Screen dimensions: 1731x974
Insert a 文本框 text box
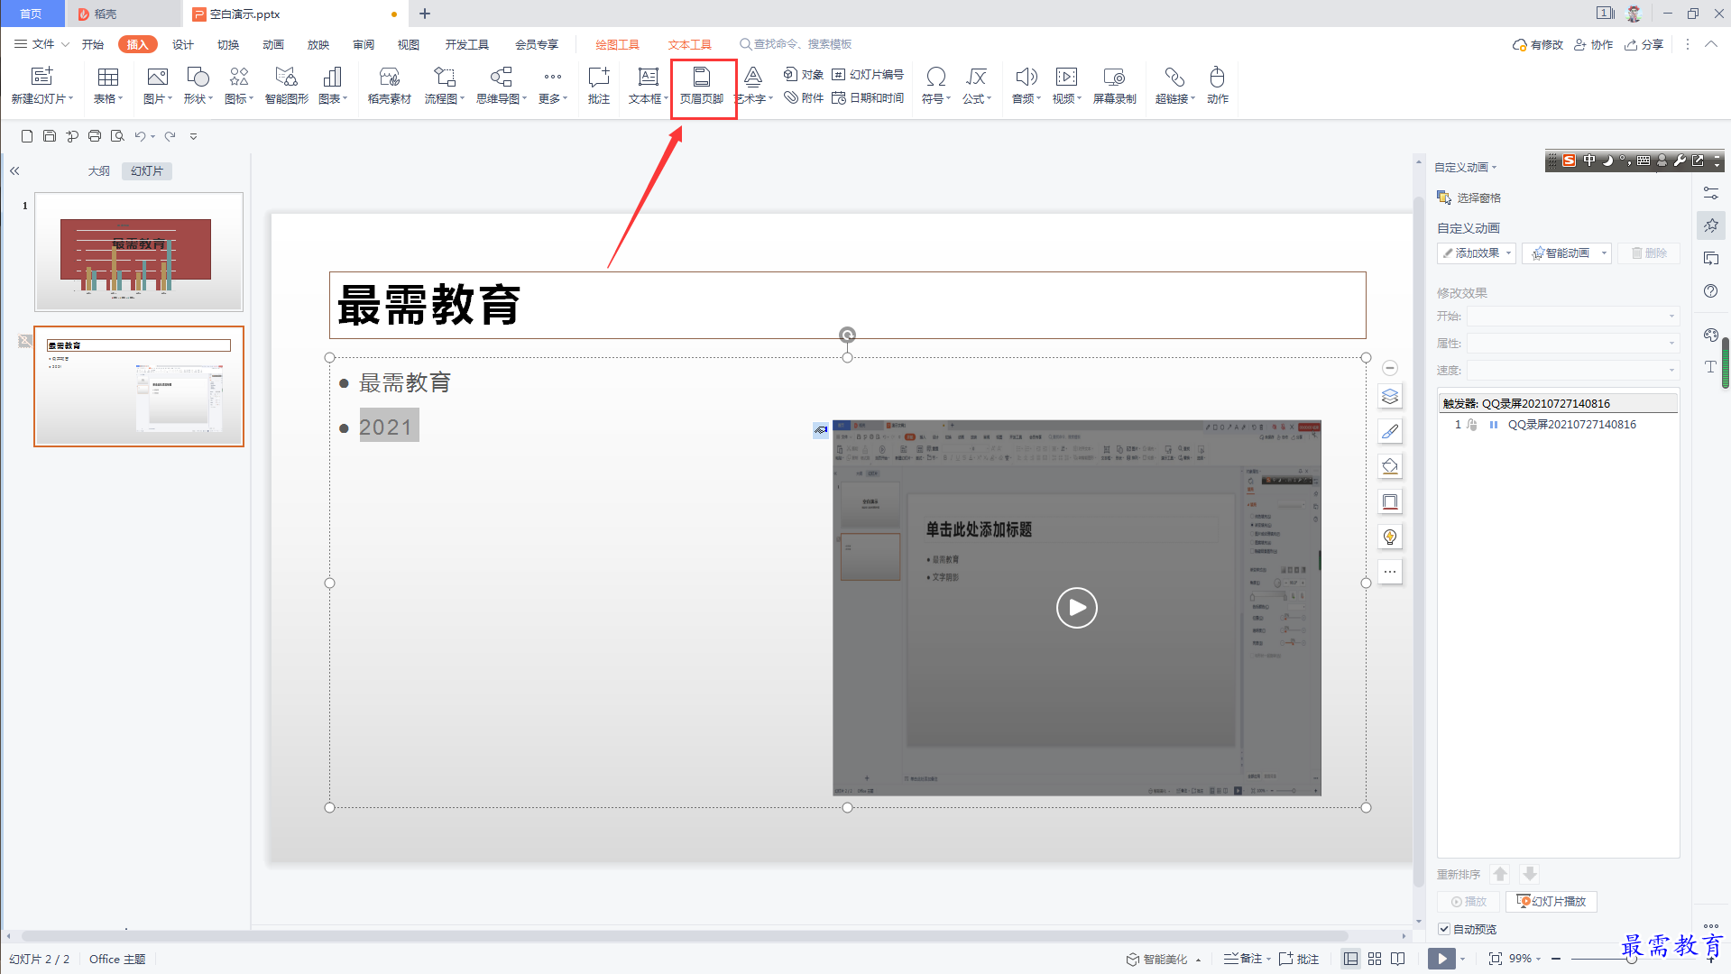click(648, 86)
